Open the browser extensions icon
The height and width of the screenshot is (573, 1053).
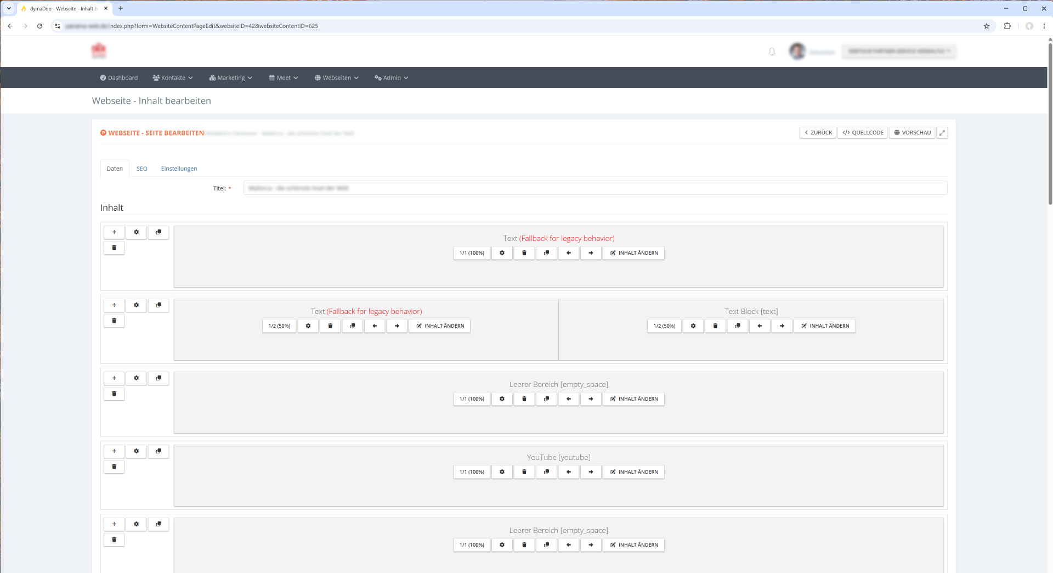(x=1007, y=26)
